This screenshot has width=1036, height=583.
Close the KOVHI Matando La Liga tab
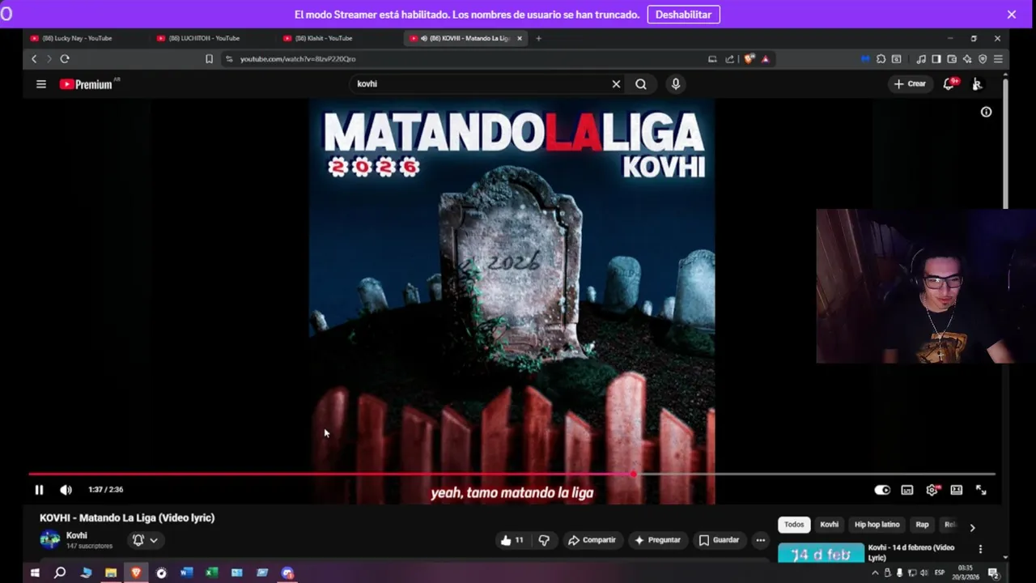coord(520,38)
